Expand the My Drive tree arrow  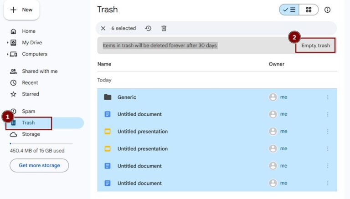point(8,42)
